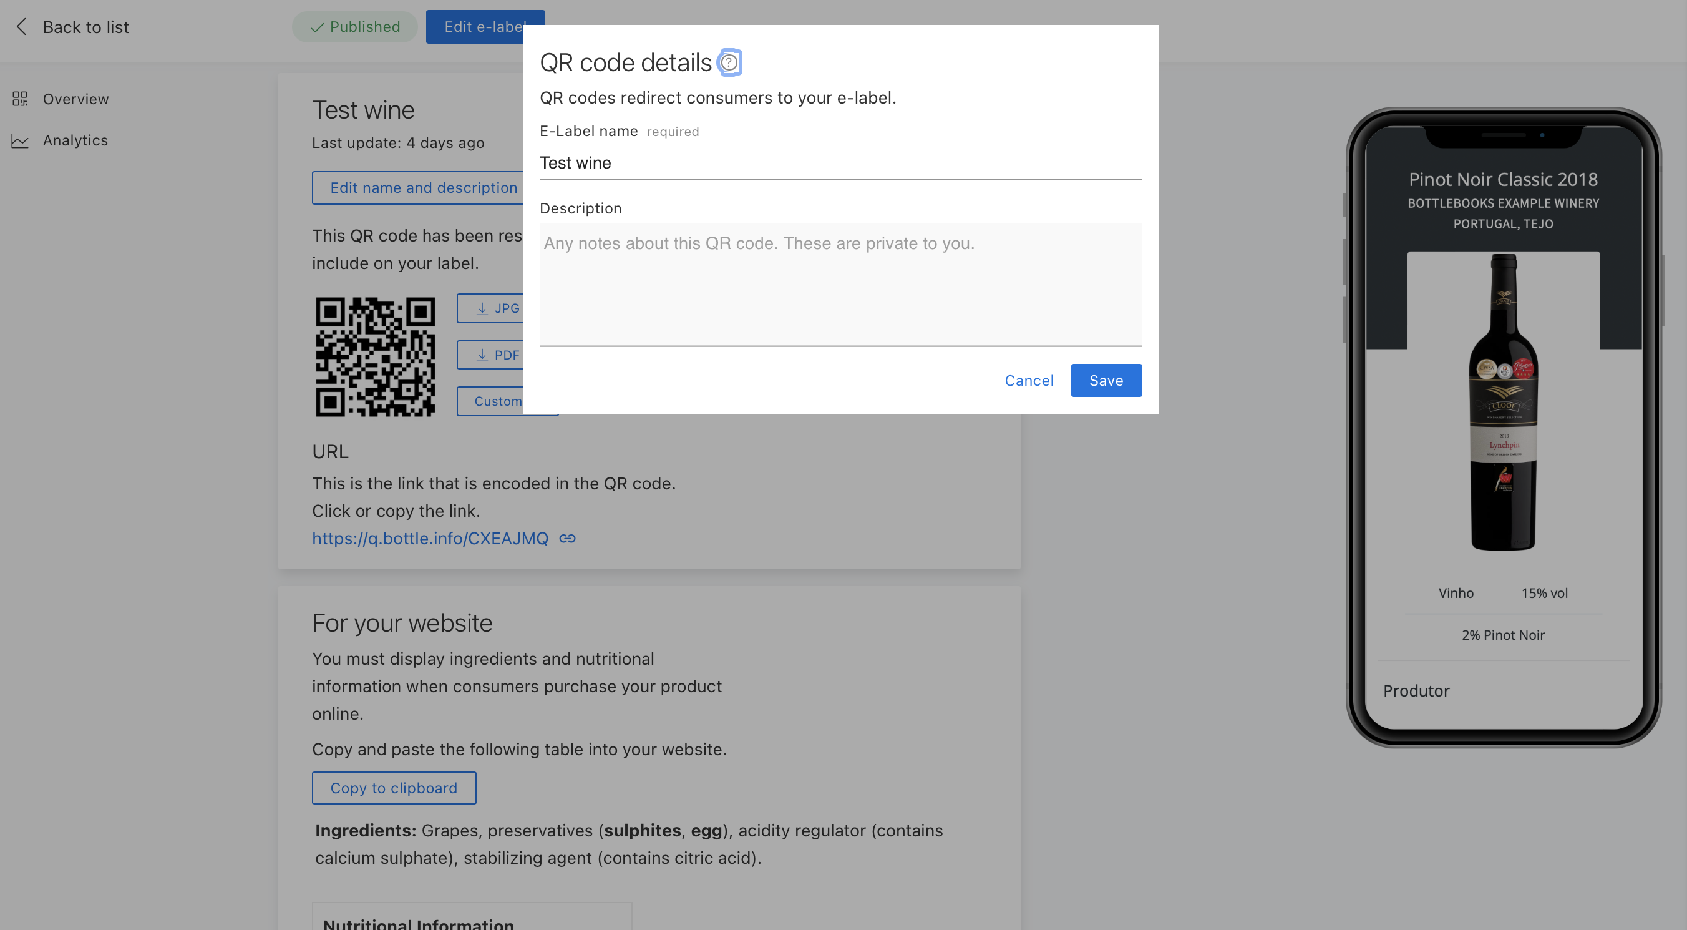
Task: Open the Overview sidebar item
Action: [75, 99]
